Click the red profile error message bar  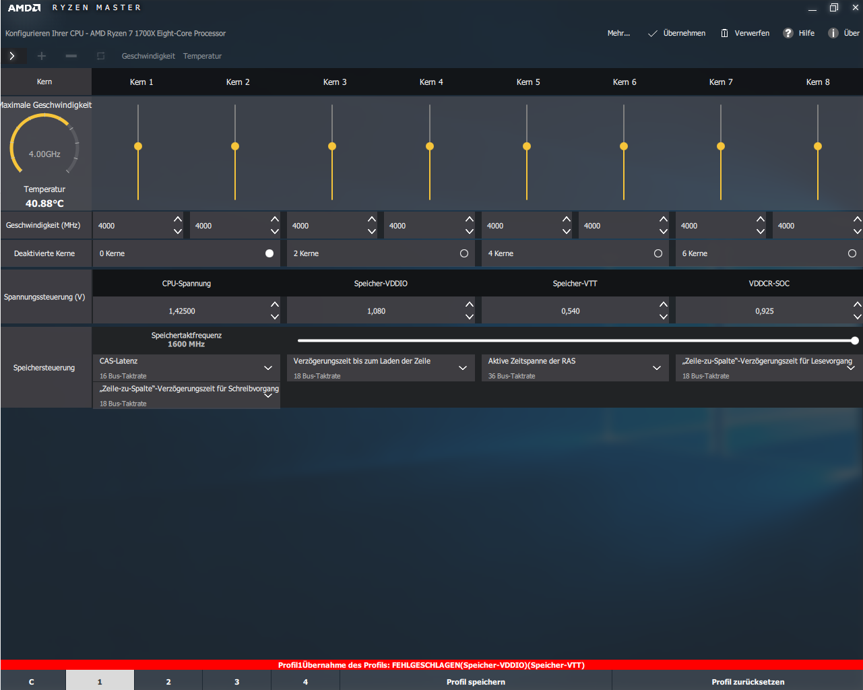[x=431, y=665]
